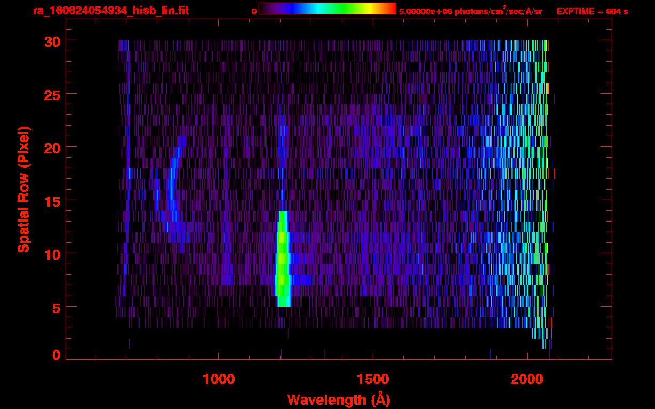
Task: Click the 2000 wavelength tick label
Action: pyautogui.click(x=527, y=379)
